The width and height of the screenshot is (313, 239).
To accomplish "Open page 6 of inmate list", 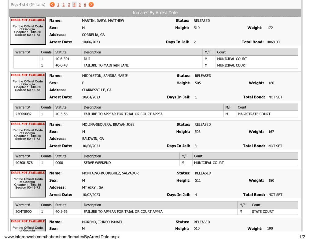I will point(85,5).
